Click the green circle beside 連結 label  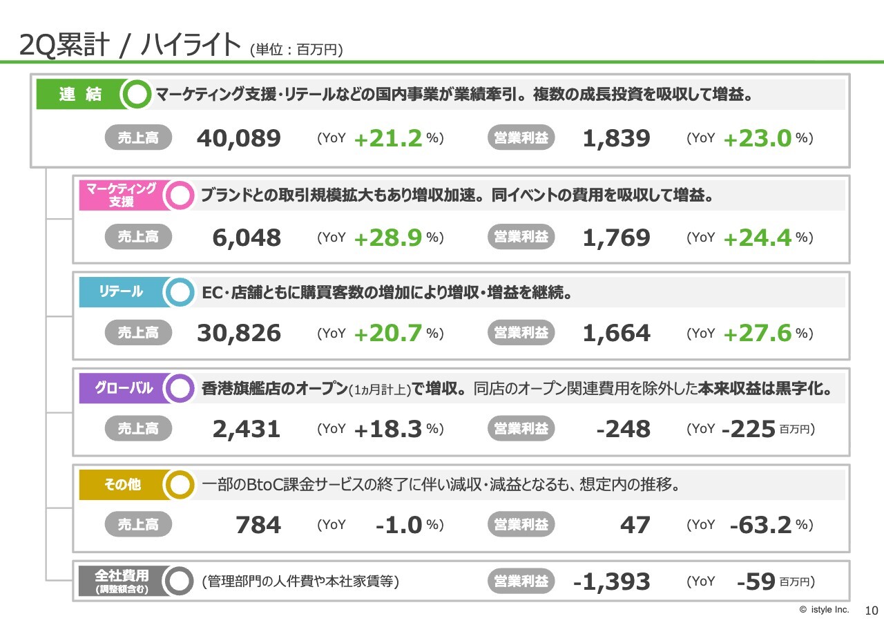point(138,95)
